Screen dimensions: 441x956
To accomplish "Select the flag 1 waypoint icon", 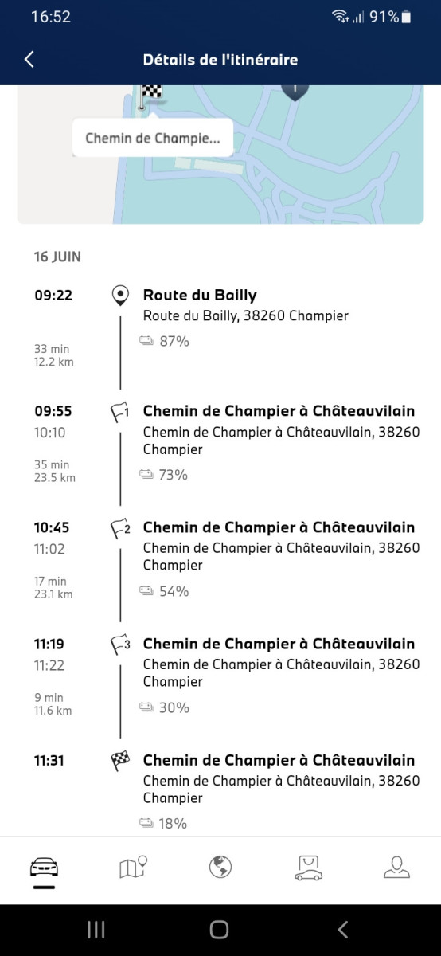I will tap(120, 412).
